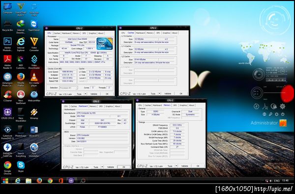The height and width of the screenshot is (194, 295).
Task: Click the CPU-Z taskbar button
Action: click(71, 181)
